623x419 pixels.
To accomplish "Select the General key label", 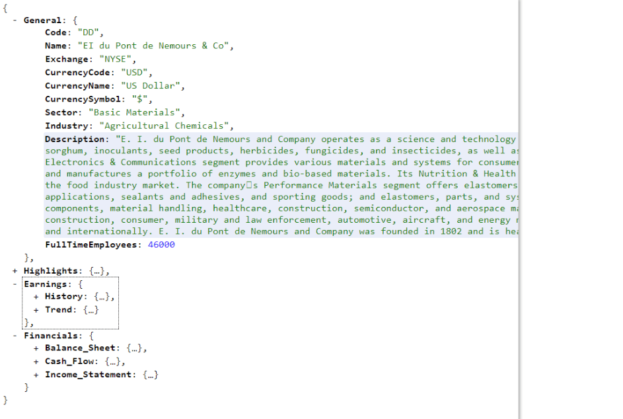I will [x=42, y=20].
